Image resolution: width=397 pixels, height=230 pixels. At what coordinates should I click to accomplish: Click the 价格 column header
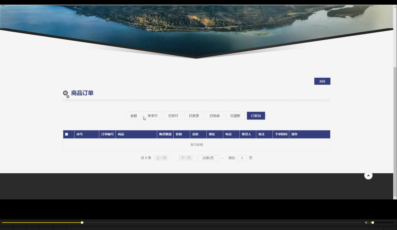(x=182, y=134)
